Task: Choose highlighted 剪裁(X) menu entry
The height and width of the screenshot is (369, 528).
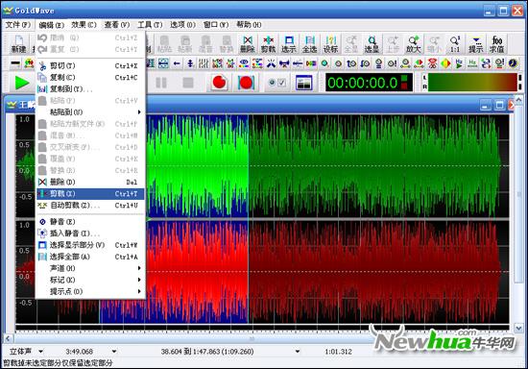Action: (90, 194)
